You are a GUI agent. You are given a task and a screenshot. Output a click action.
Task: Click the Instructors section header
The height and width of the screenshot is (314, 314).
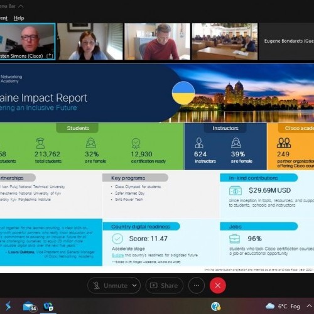(x=225, y=128)
